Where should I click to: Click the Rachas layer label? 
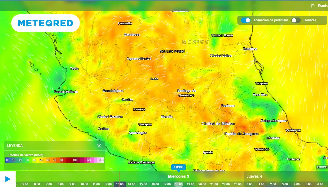(x=323, y=6)
